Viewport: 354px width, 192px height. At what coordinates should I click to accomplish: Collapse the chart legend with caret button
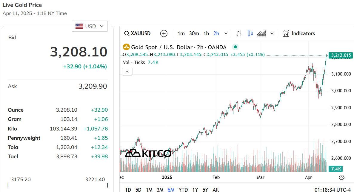[x=127, y=72]
